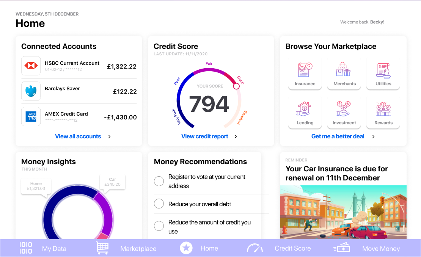421x257 pixels.
Task: Open the Investment plant icon
Action: pyautogui.click(x=344, y=110)
